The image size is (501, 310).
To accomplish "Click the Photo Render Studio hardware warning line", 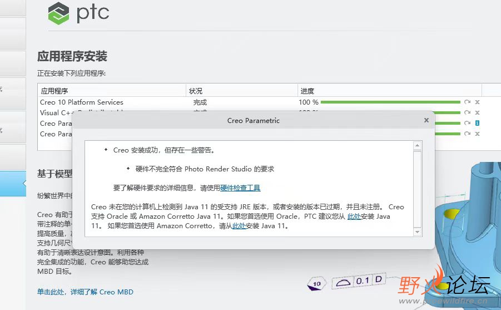I will point(205,169).
